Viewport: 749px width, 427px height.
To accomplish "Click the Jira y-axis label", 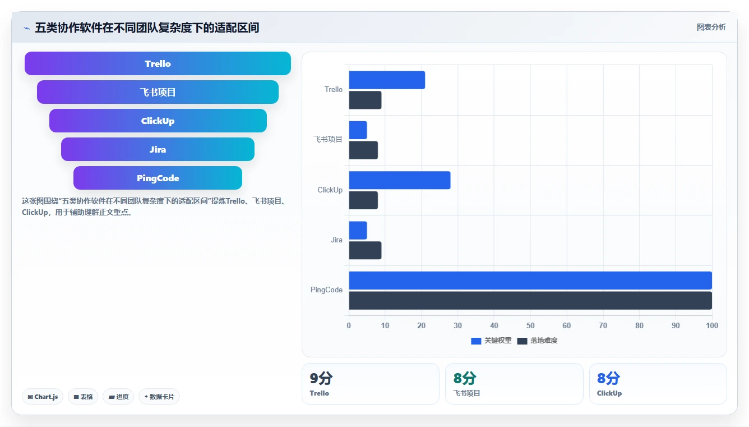I will pos(336,240).
